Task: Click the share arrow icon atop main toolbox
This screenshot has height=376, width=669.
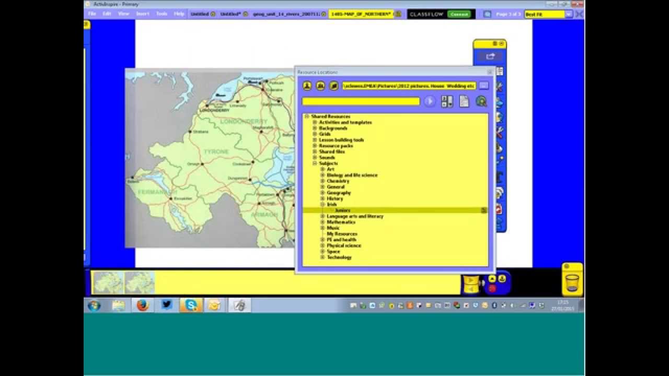Action: pyautogui.click(x=490, y=56)
